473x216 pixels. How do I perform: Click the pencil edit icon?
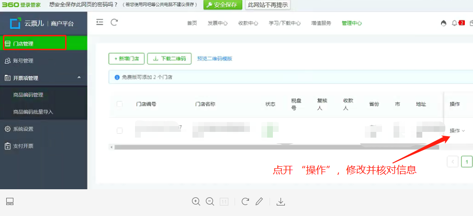coord(259,202)
